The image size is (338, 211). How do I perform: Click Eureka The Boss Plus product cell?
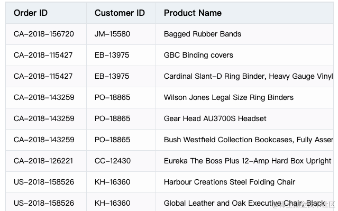click(244, 161)
